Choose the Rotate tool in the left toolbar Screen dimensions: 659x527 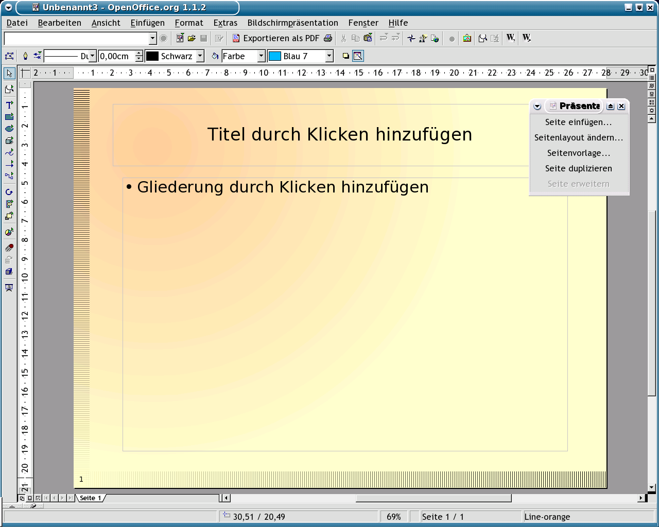pyautogui.click(x=9, y=192)
